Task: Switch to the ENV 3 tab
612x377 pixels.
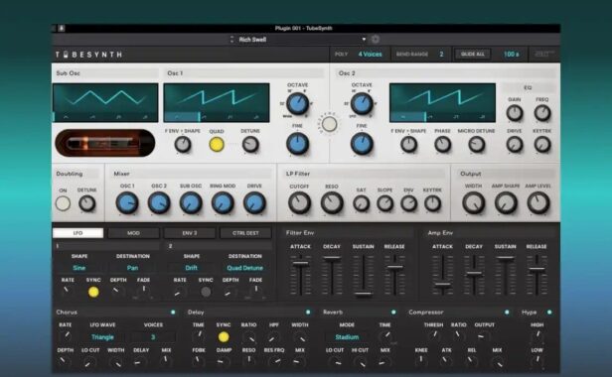Action: point(190,233)
